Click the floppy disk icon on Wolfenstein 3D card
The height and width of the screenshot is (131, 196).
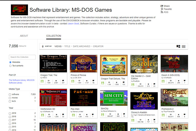click(x=43, y=115)
